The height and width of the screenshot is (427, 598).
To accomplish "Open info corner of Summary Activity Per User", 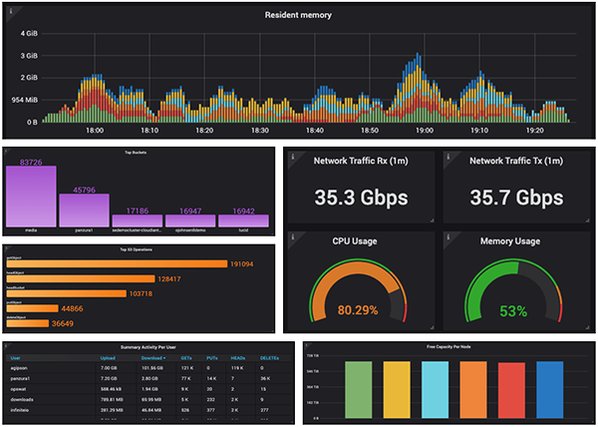I will click(x=6, y=345).
